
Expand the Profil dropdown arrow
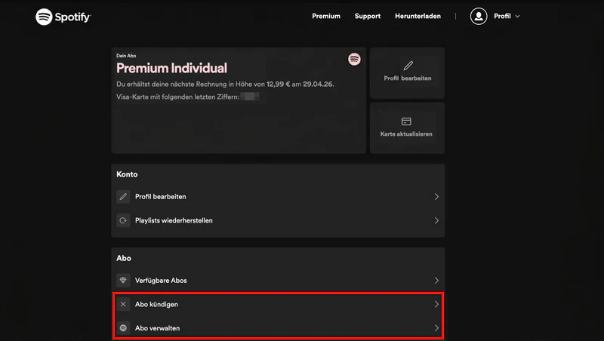(x=517, y=16)
